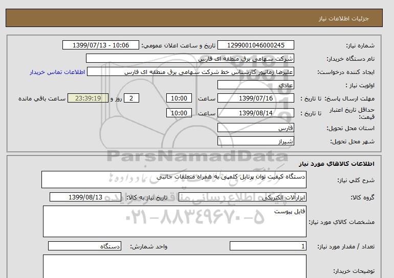Click the label تعداد / مقدار مورد نیاز
The width and height of the screenshot is (394, 278).
tap(346, 246)
